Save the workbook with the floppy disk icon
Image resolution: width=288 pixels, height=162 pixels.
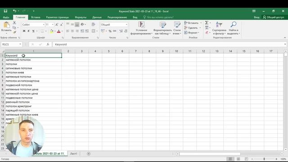(x=5, y=11)
